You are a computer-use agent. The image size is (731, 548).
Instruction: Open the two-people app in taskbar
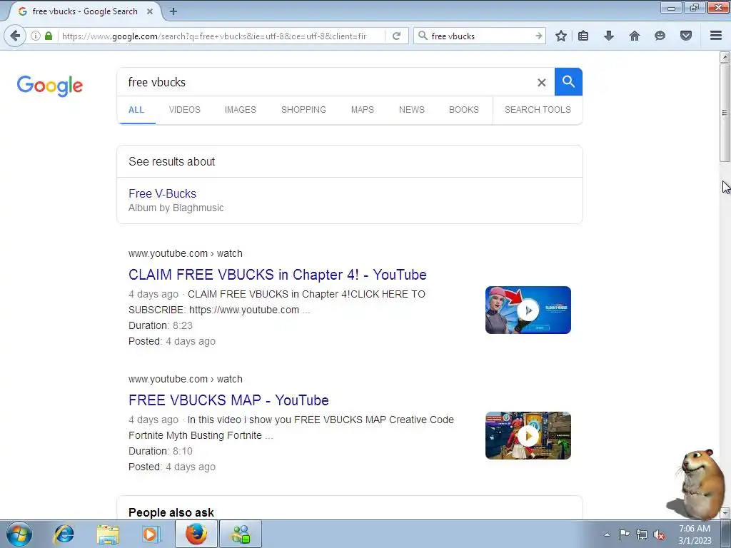(241, 534)
